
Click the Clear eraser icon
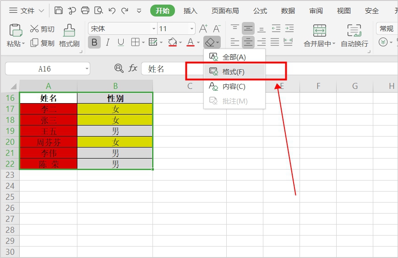[210, 42]
